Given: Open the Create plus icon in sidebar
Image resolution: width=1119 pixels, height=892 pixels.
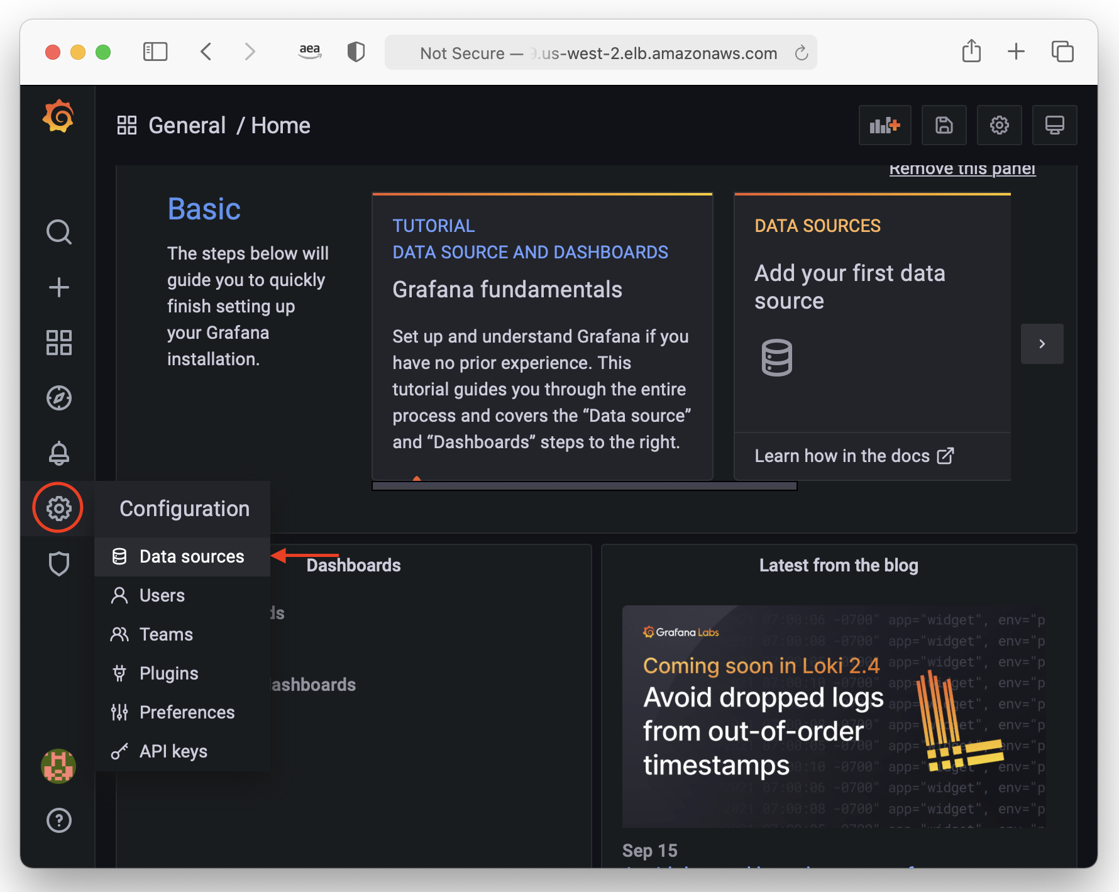Looking at the screenshot, I should tap(59, 287).
